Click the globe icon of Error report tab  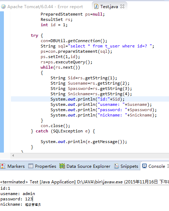click(3, 6)
